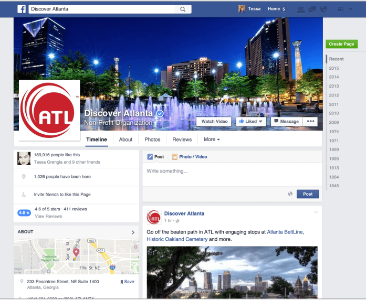The width and height of the screenshot is (366, 300).
Task: Click the Photo / Video option
Action: point(190,157)
